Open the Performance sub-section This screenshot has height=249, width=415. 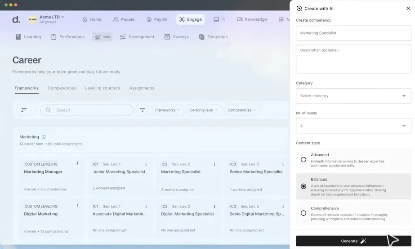pyautogui.click(x=68, y=37)
